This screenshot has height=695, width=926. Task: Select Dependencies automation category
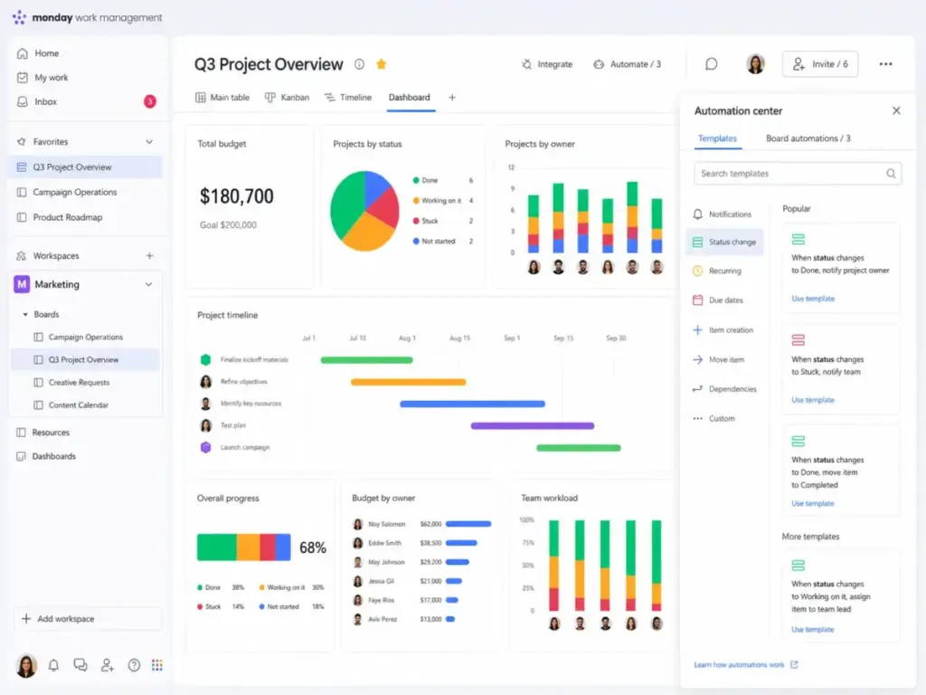pyautogui.click(x=724, y=389)
